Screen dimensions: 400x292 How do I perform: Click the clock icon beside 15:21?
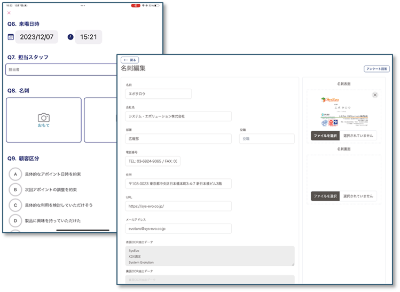pos(70,37)
